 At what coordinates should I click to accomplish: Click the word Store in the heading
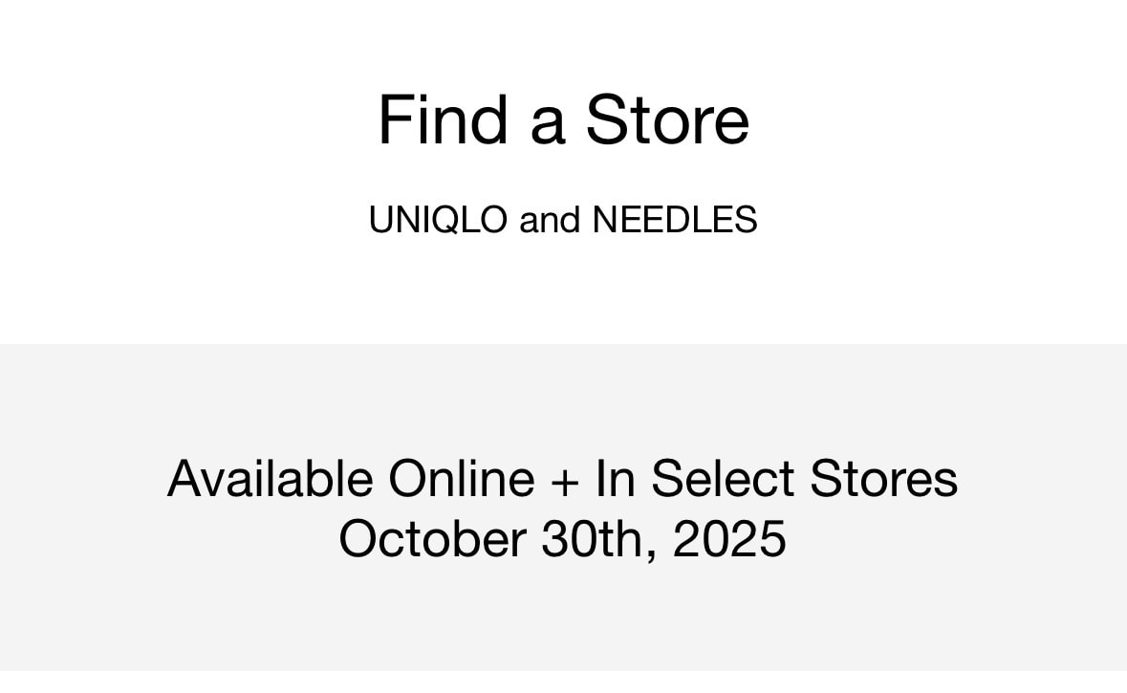point(667,120)
